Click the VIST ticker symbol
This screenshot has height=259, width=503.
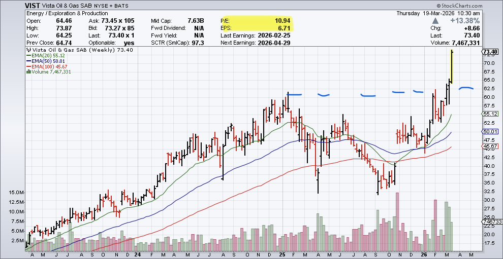point(34,6)
